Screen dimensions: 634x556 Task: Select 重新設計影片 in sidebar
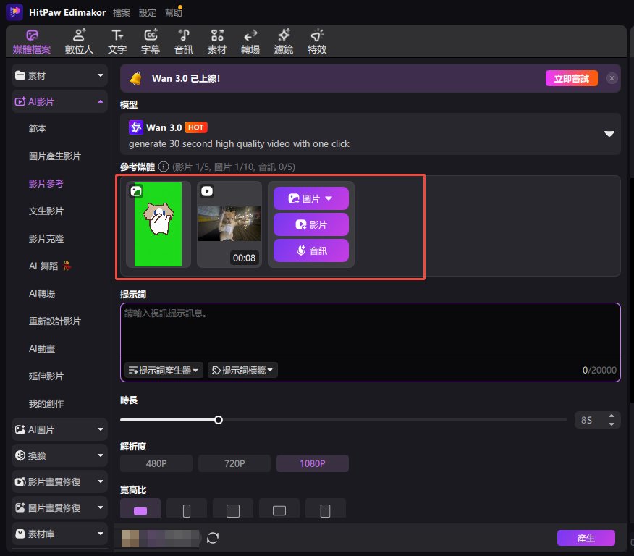point(55,321)
